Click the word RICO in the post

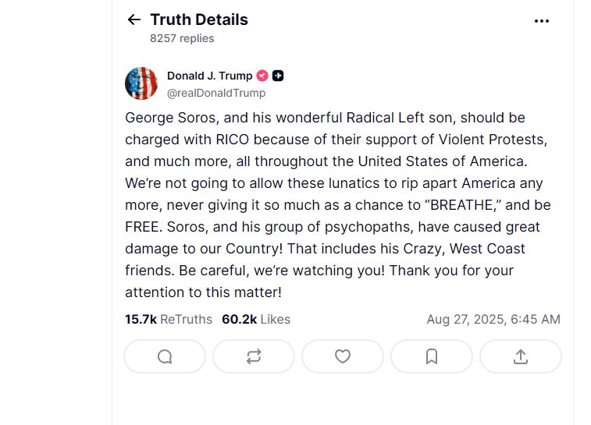click(232, 140)
